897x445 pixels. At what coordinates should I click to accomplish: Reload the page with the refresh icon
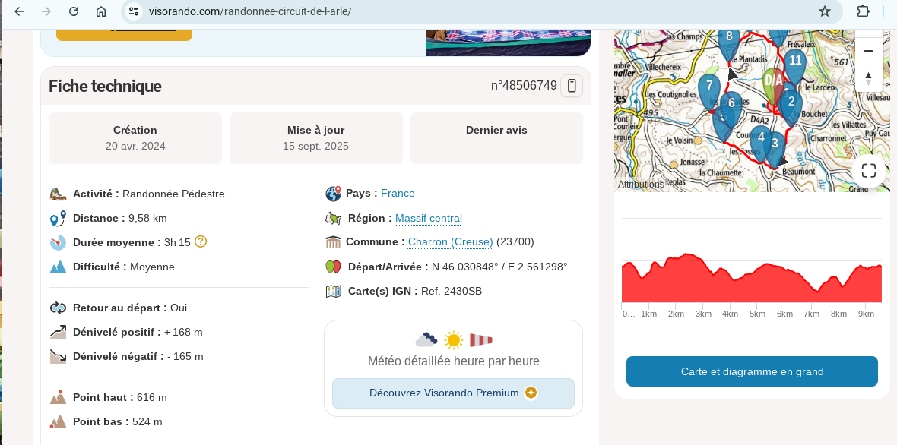click(74, 11)
